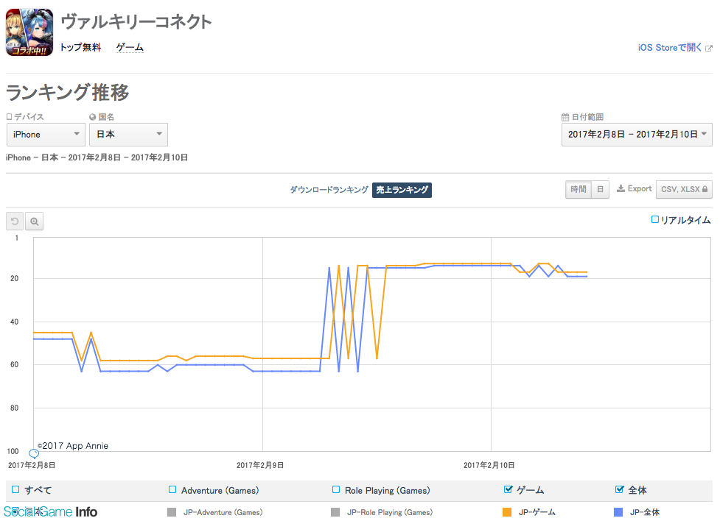Select the 売上ランキング tab

coord(402,190)
